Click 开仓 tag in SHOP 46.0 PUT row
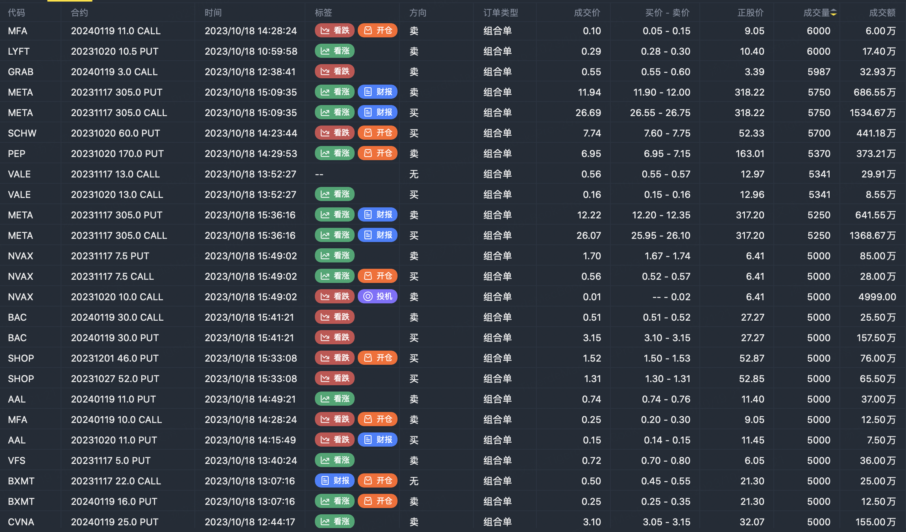906x532 pixels. tap(378, 358)
